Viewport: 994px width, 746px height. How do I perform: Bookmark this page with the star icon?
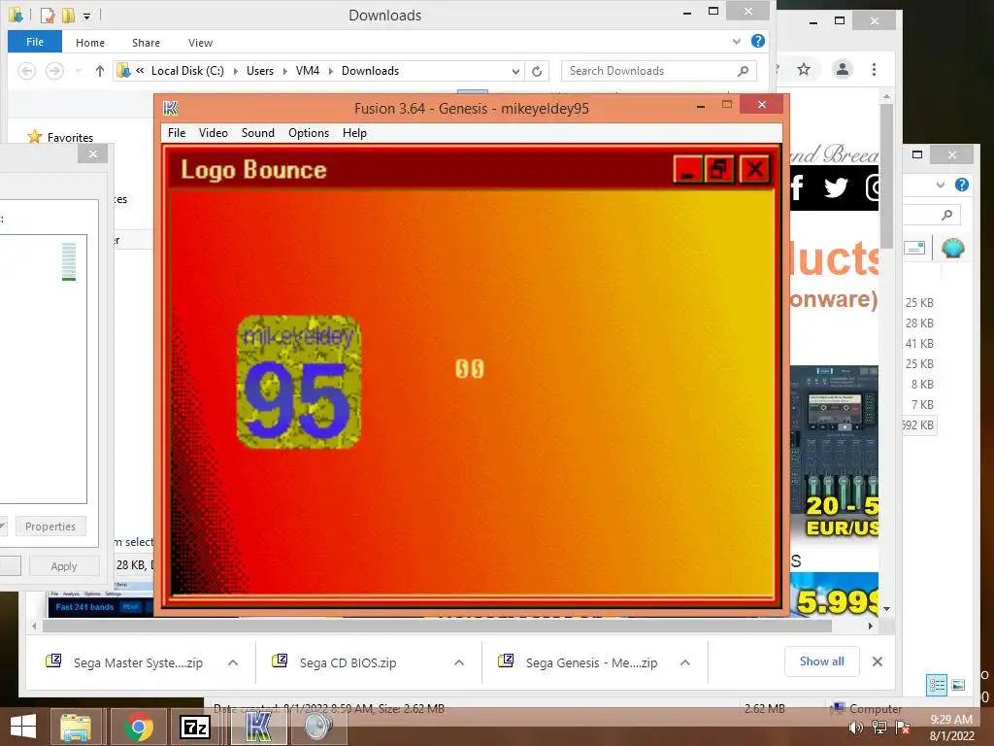[804, 69]
